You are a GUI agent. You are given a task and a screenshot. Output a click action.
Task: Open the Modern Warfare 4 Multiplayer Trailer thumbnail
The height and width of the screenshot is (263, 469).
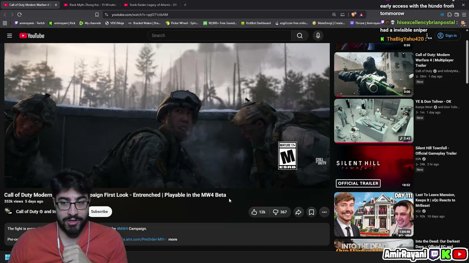(374, 74)
